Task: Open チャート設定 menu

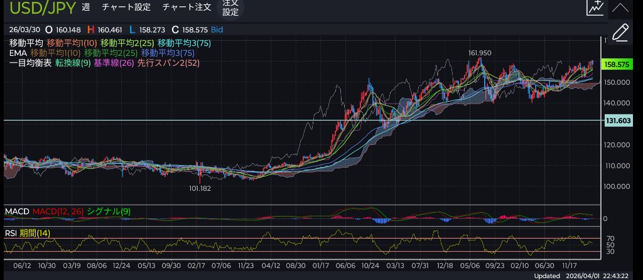Action: point(126,8)
